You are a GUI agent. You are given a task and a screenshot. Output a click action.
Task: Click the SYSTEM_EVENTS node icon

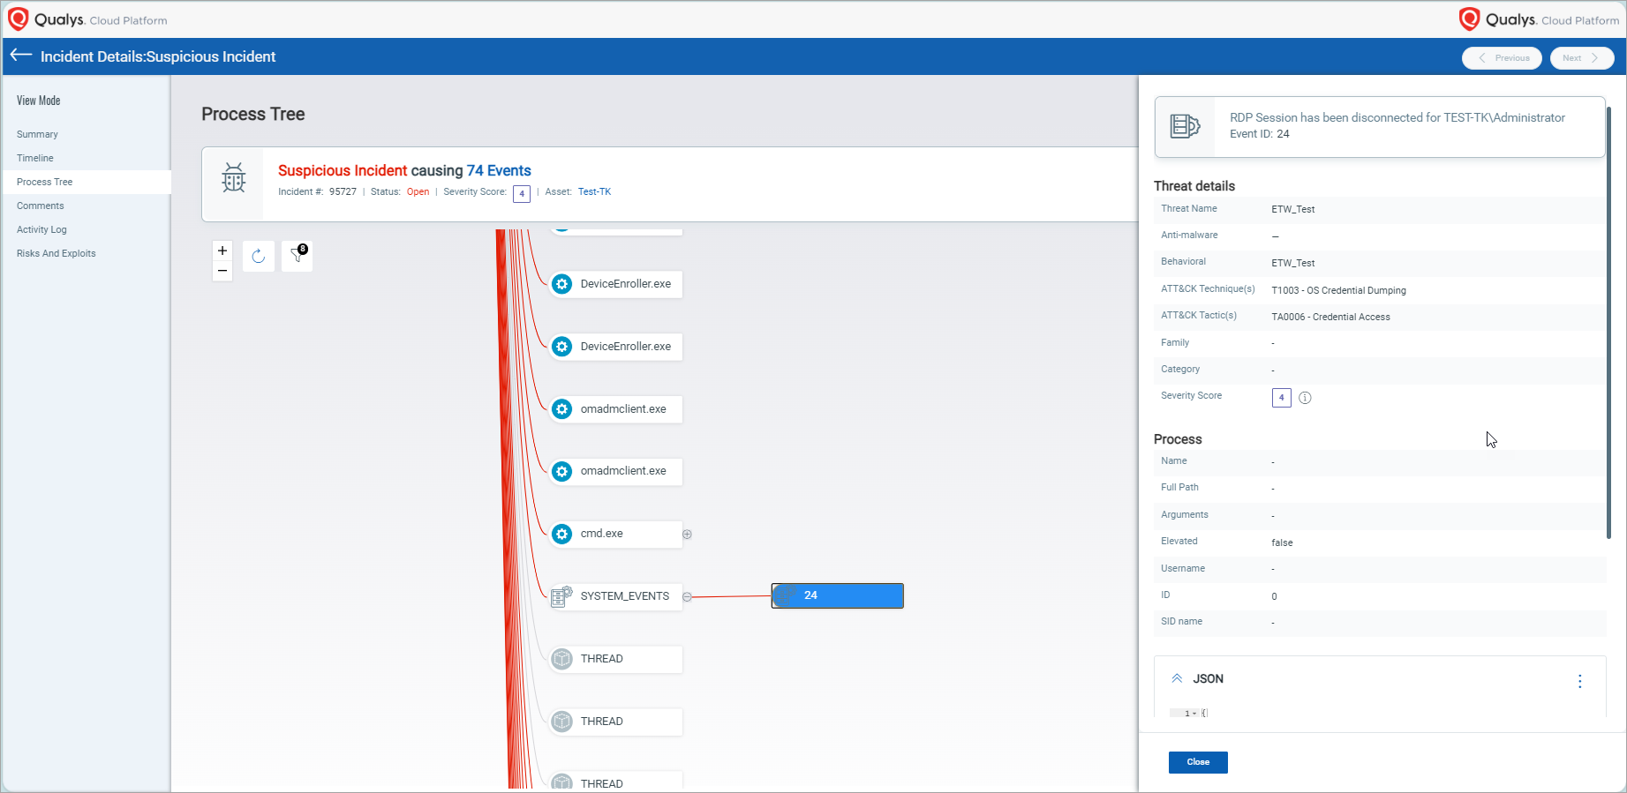[x=562, y=596]
